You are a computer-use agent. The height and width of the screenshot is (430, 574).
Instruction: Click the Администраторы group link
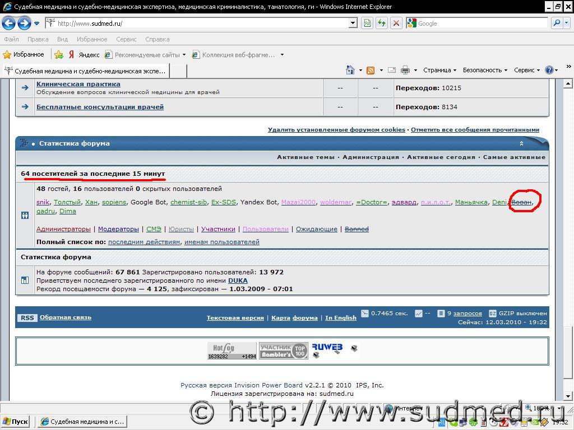pyautogui.click(x=63, y=229)
